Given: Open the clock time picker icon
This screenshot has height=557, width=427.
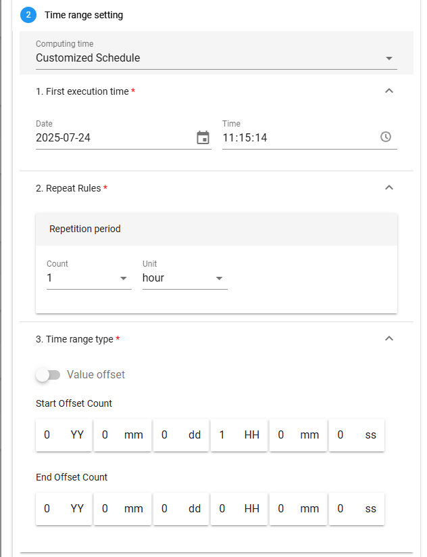Looking at the screenshot, I should 386,137.
